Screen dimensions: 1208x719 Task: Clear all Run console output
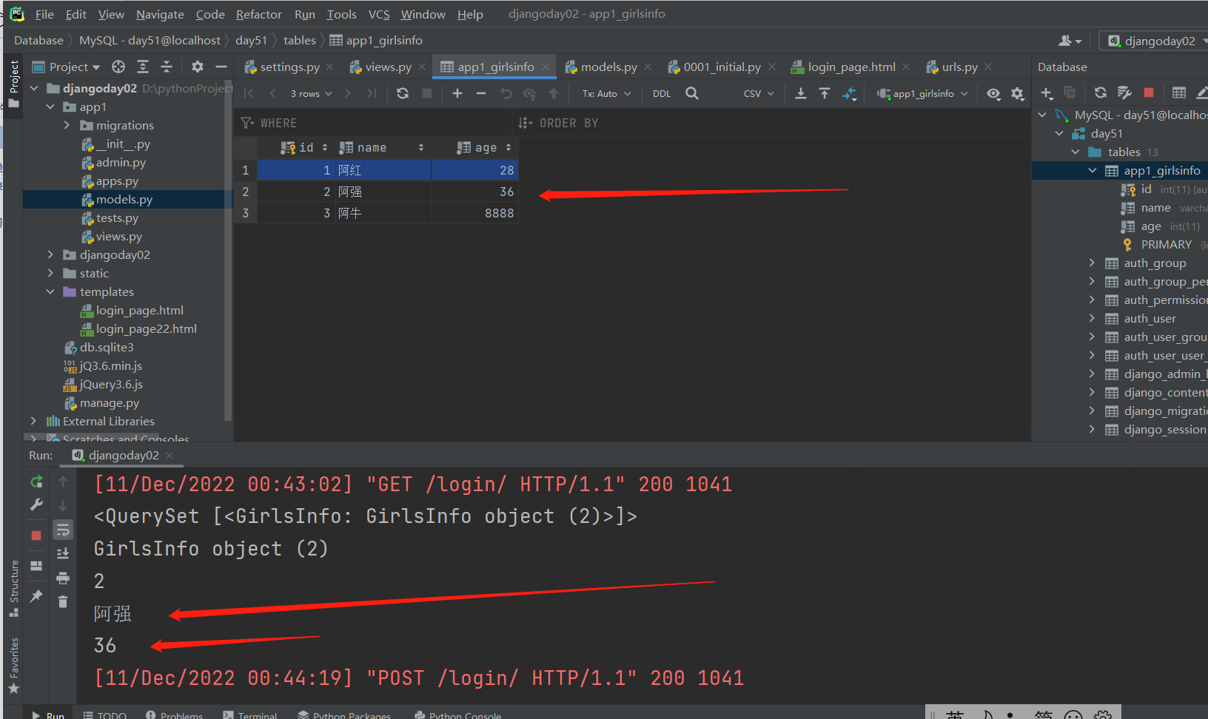(63, 601)
